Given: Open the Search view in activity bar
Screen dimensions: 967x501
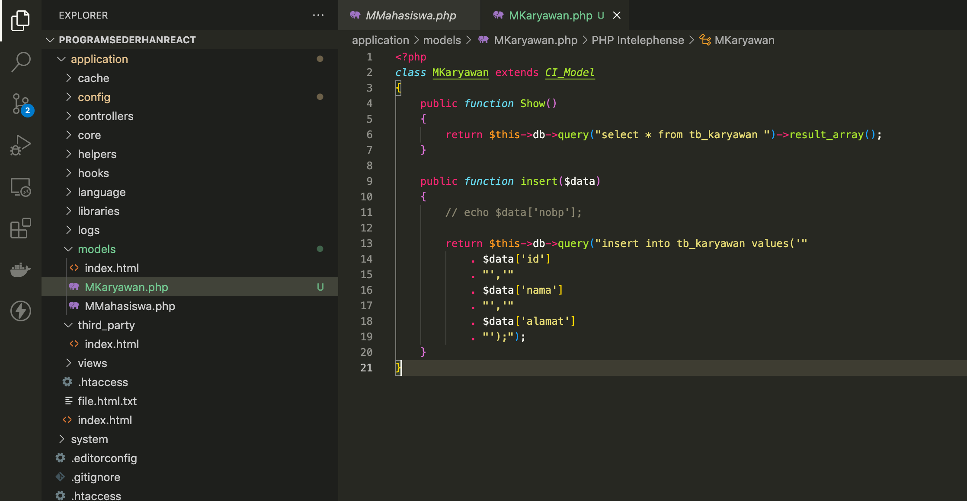Looking at the screenshot, I should 20,62.
